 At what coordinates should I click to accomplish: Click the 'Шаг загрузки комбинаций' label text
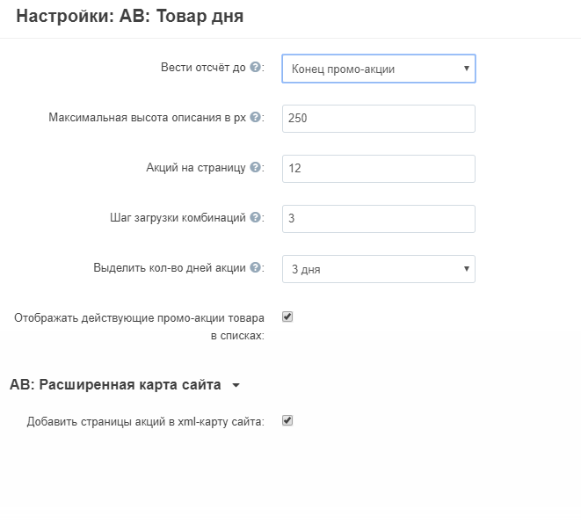point(178,217)
